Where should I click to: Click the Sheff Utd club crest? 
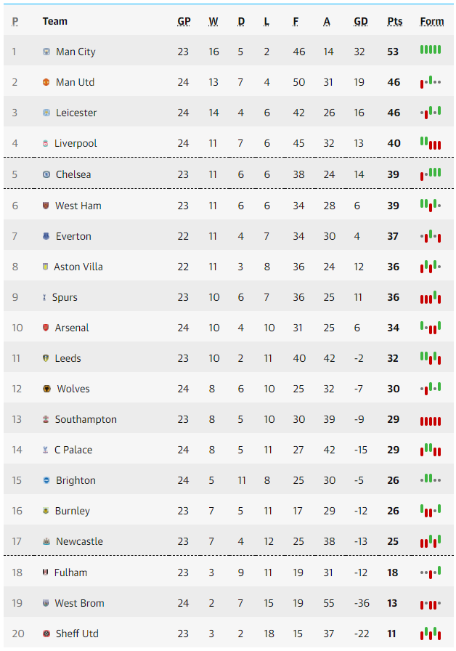[46, 634]
